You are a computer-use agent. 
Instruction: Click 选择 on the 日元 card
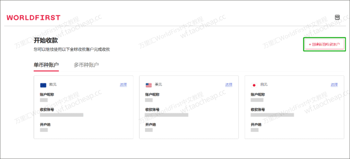334,85
